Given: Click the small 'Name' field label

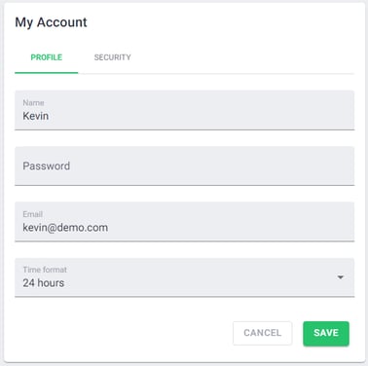Looking at the screenshot, I should pos(33,102).
